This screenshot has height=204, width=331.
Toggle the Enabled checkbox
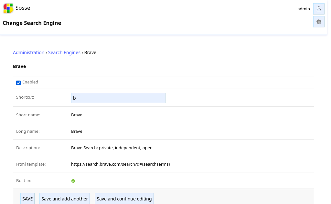(18, 83)
